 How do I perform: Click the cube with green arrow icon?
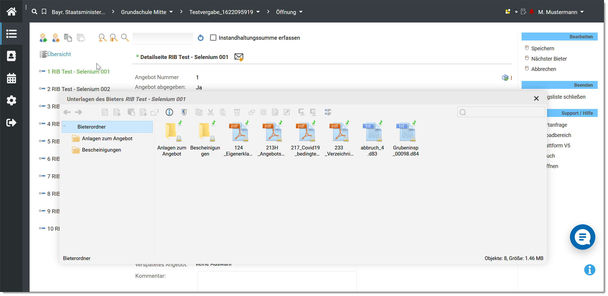[x=505, y=78]
